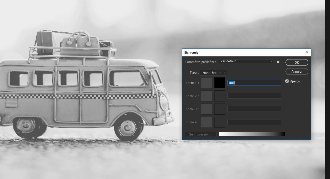Screen dimensions: 330x179
Task: Click the black-to-white gradient bar
Action: [x=252, y=134]
